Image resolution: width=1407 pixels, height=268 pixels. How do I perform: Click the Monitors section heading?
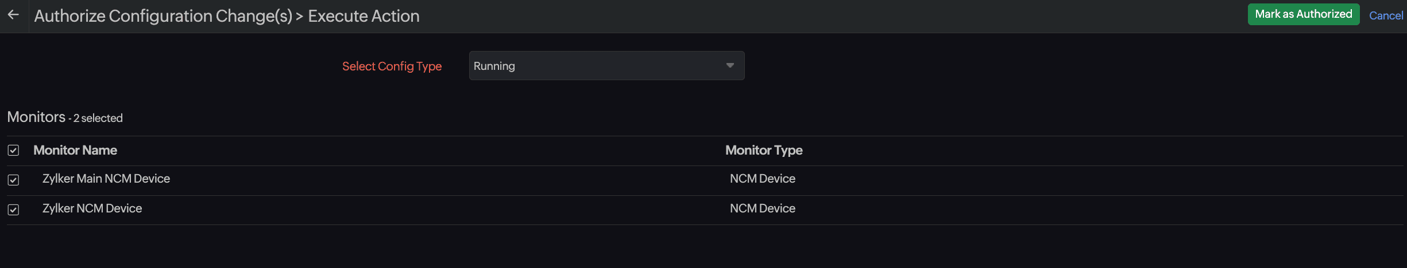(36, 117)
